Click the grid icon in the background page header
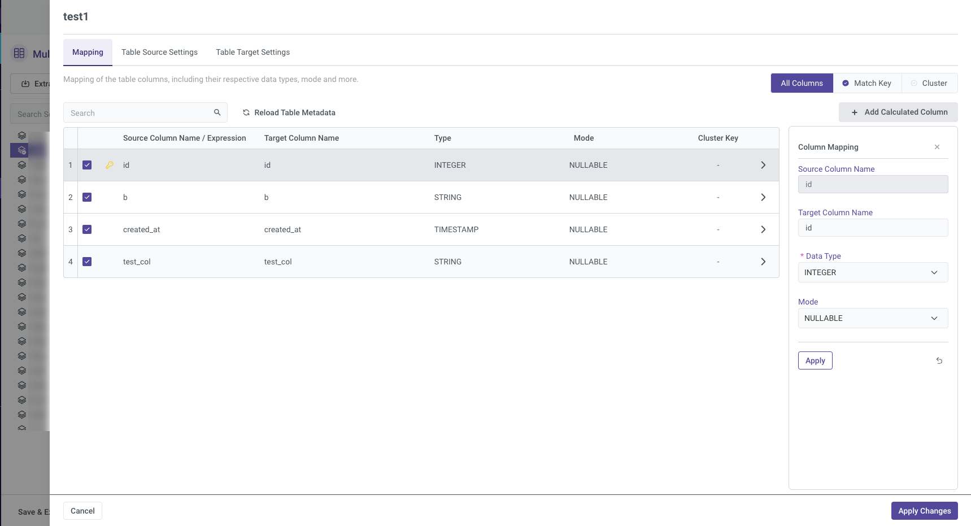The image size is (971, 526). click(x=19, y=53)
